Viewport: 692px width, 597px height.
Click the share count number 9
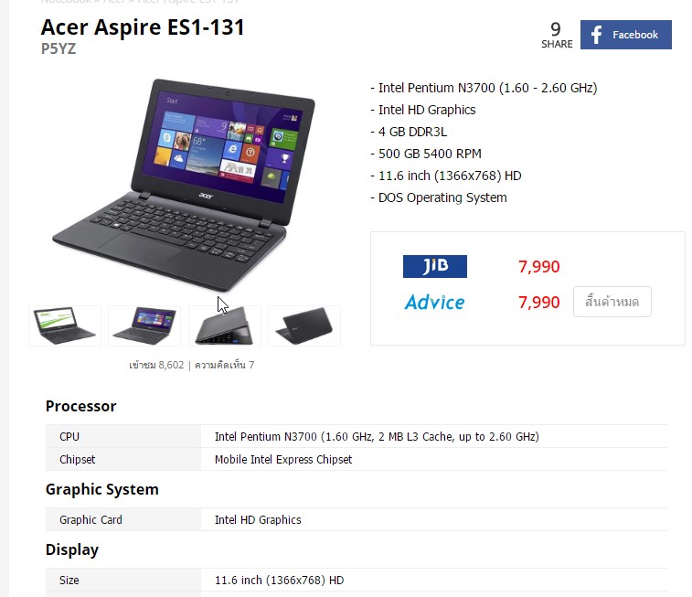(556, 29)
